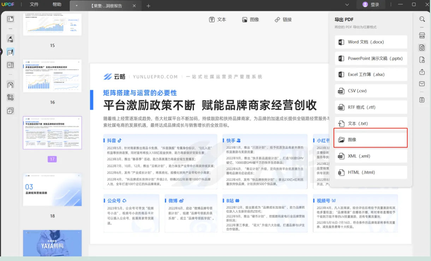Open the watermark and background tool icon
This screenshot has height=261, width=431.
click(10, 111)
